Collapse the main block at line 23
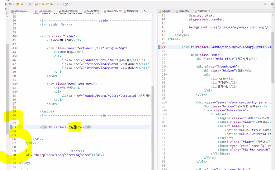Viewport: 275px width, 170px height. click(166, 55)
